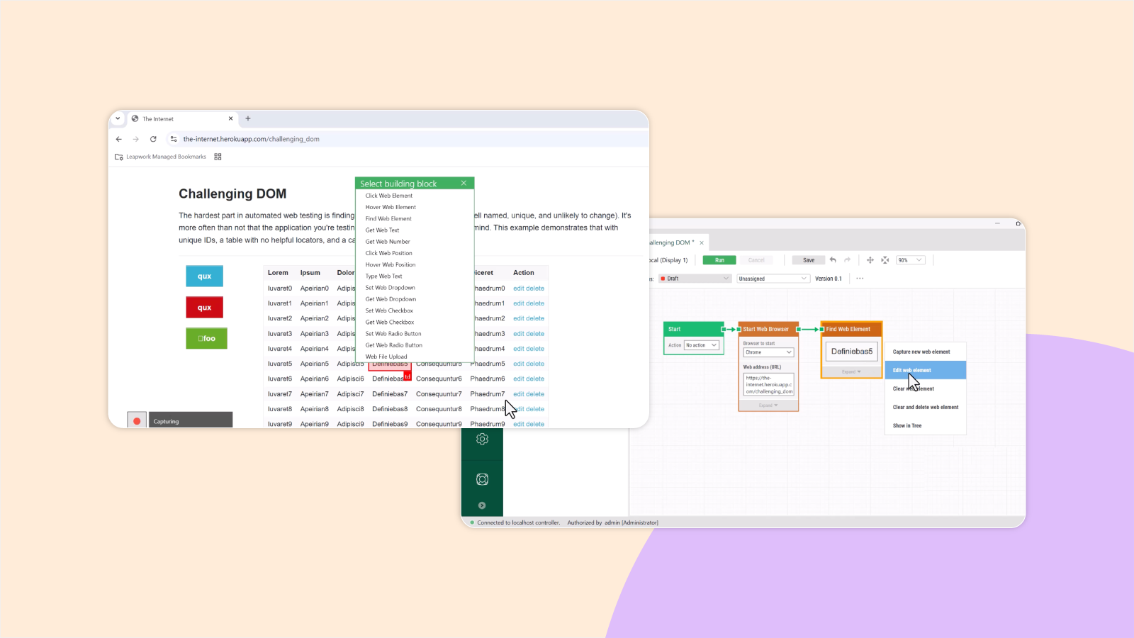Click the fit-to-screen icon beside zoom
Viewport: 1134px width, 638px height.
tap(885, 260)
